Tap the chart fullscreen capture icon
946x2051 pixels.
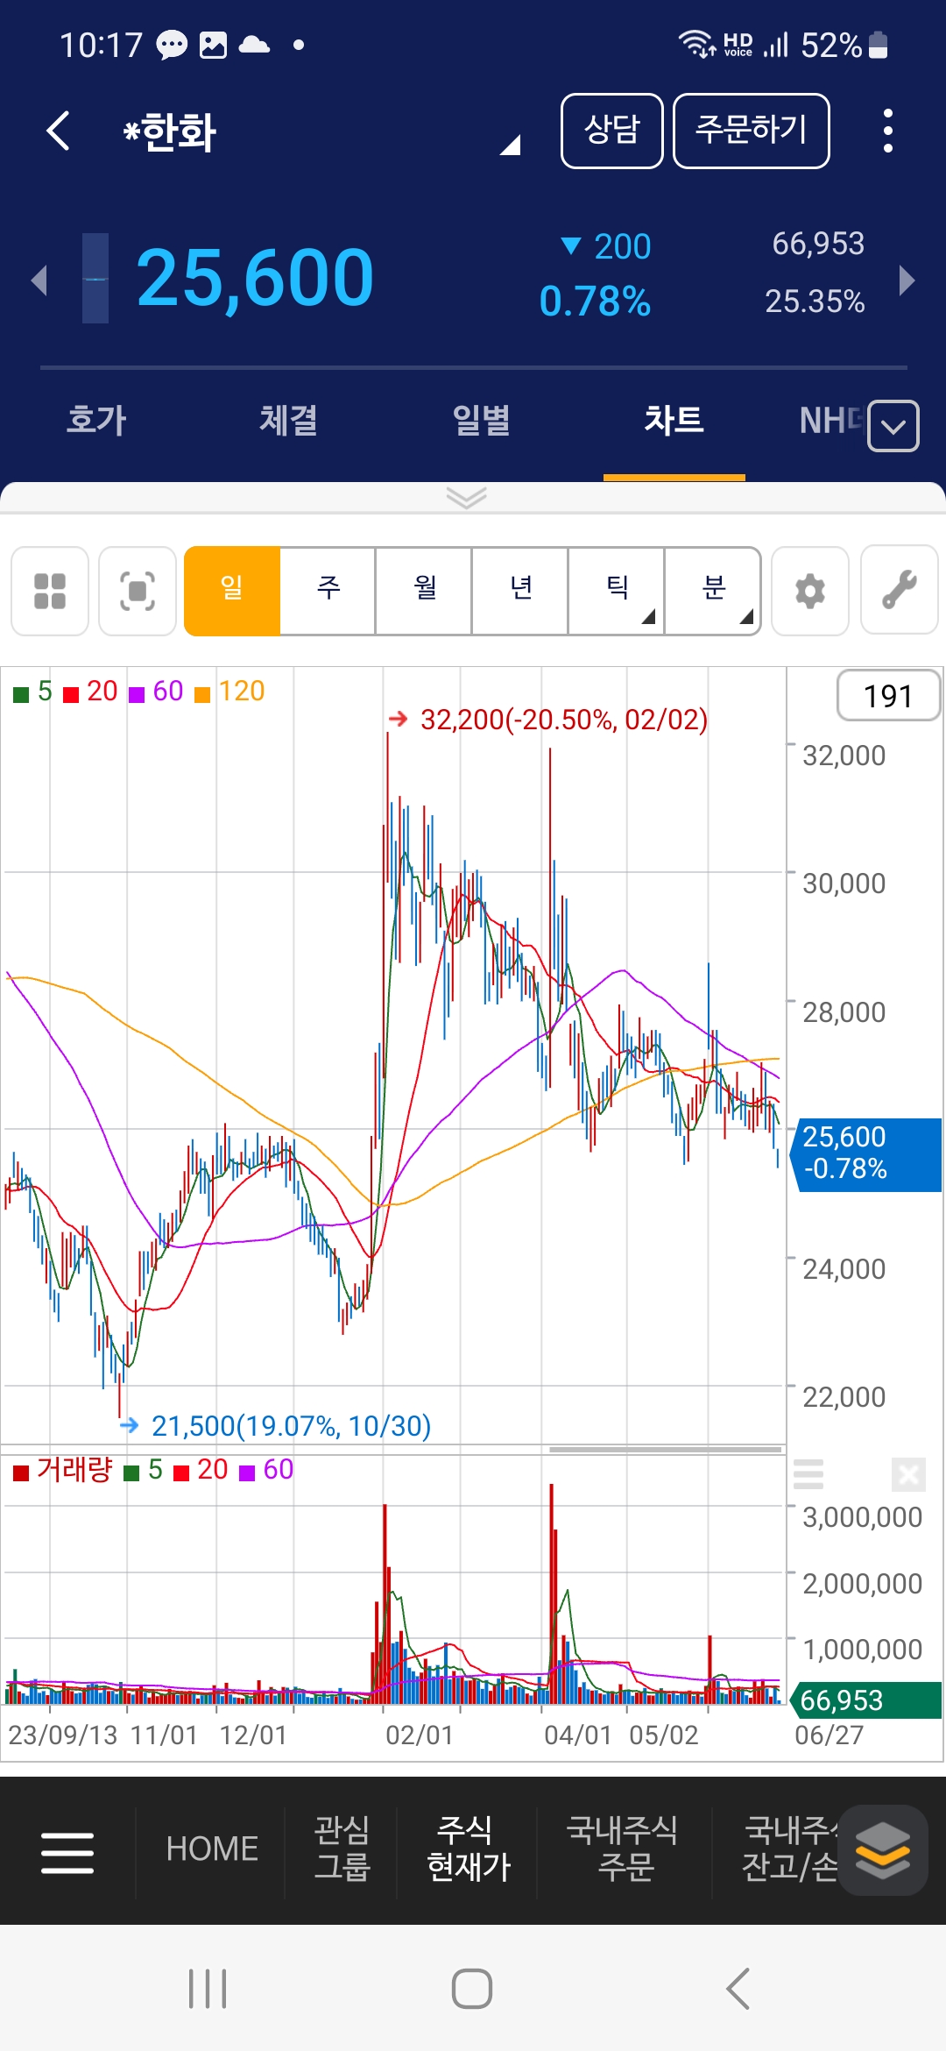(138, 591)
